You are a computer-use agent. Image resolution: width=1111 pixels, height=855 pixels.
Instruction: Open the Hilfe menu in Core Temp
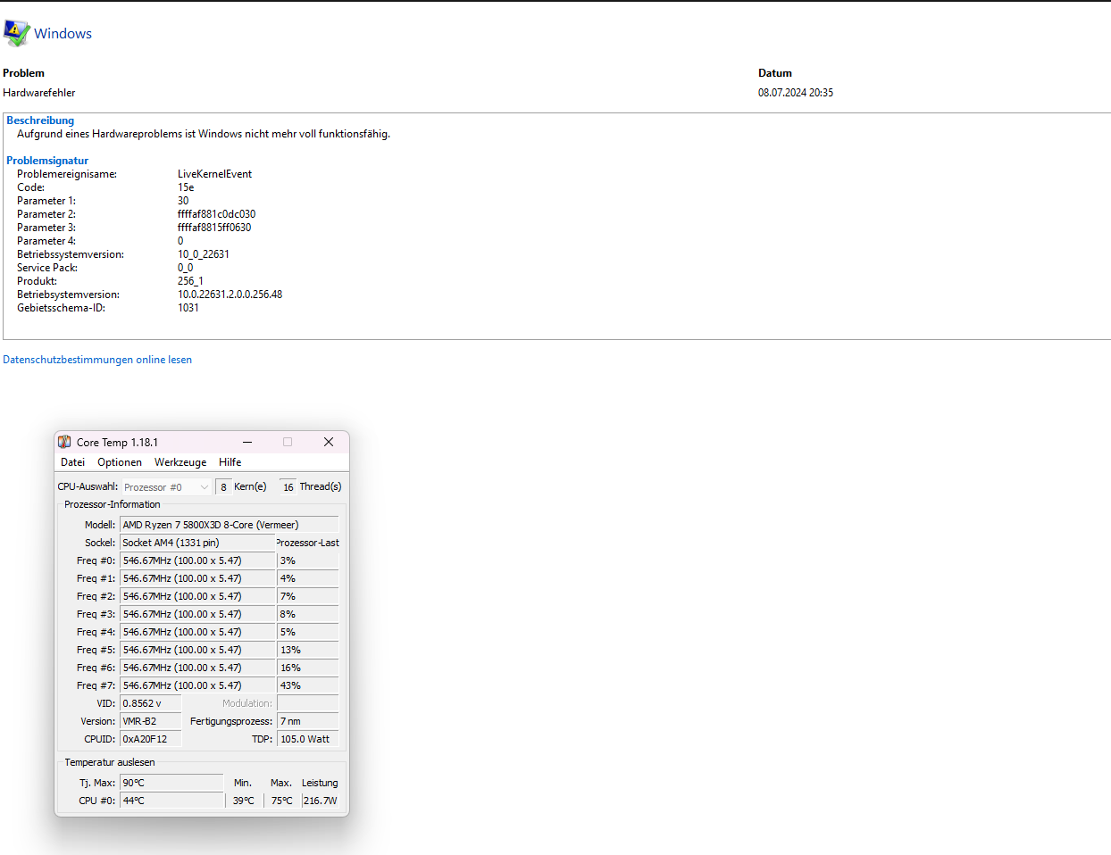tap(230, 462)
